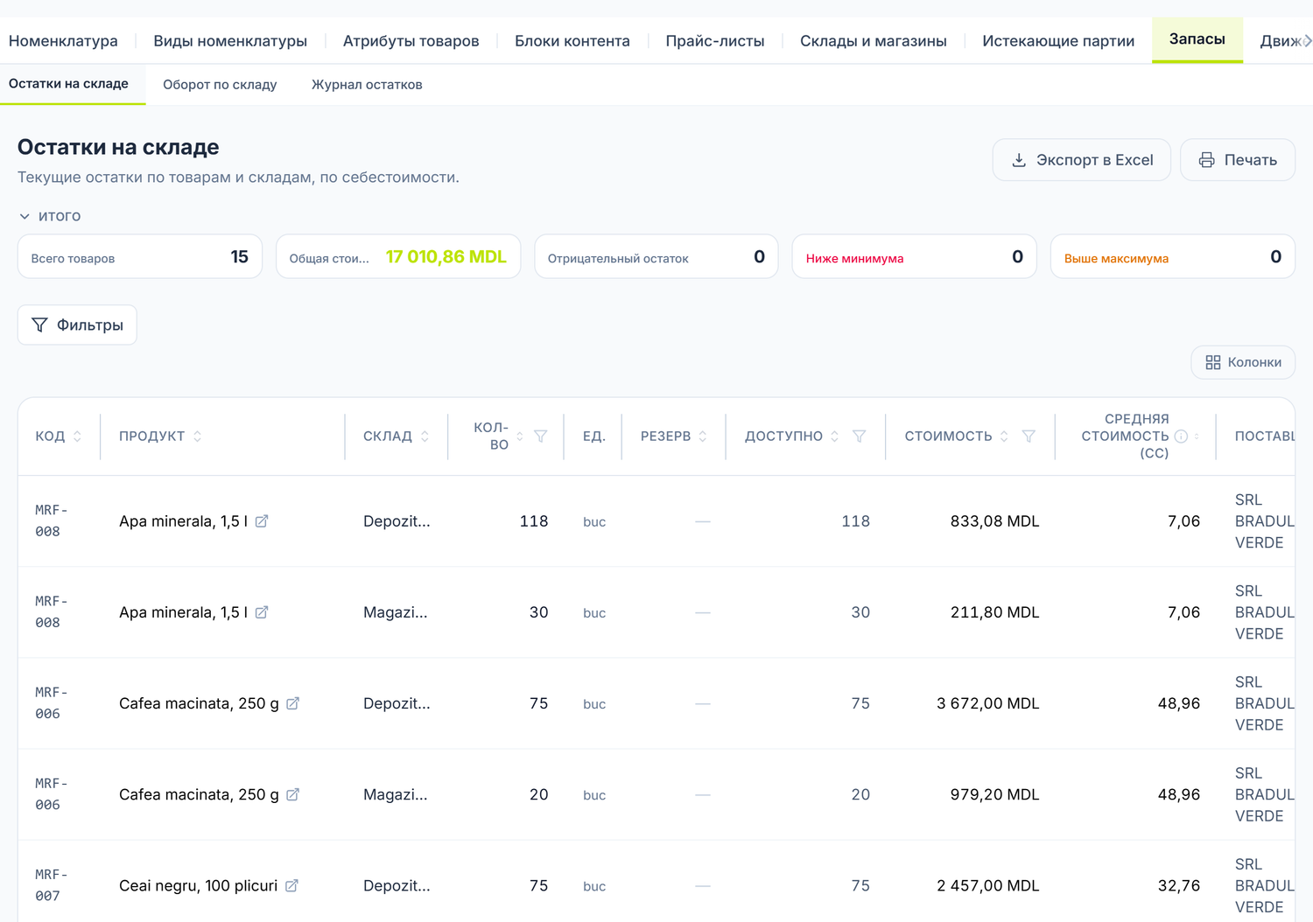Sort by КОД column arrows
Image resolution: width=1313 pixels, height=922 pixels.
click(x=77, y=437)
